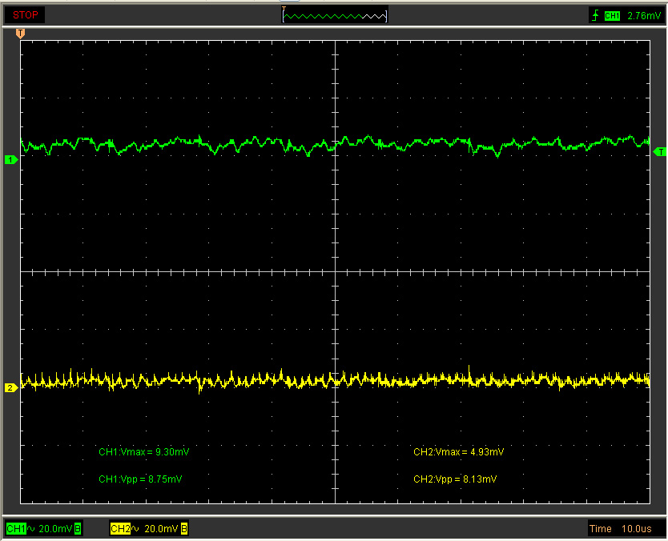This screenshot has height=541, width=668.
Task: Click the 2.76mV trigger level value
Action: pyautogui.click(x=644, y=16)
